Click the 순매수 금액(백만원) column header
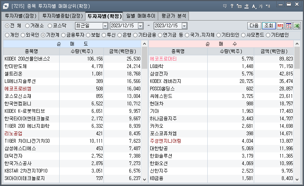Viewport: 304px width, 186px height. click(274, 52)
